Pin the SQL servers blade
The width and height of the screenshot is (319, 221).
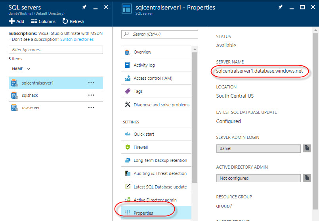tap(84, 7)
